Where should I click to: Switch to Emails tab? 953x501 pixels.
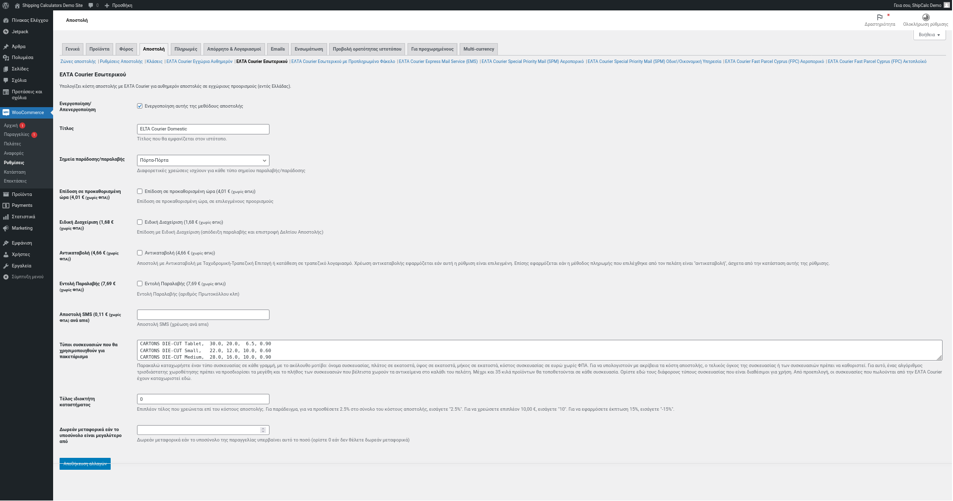coord(278,49)
